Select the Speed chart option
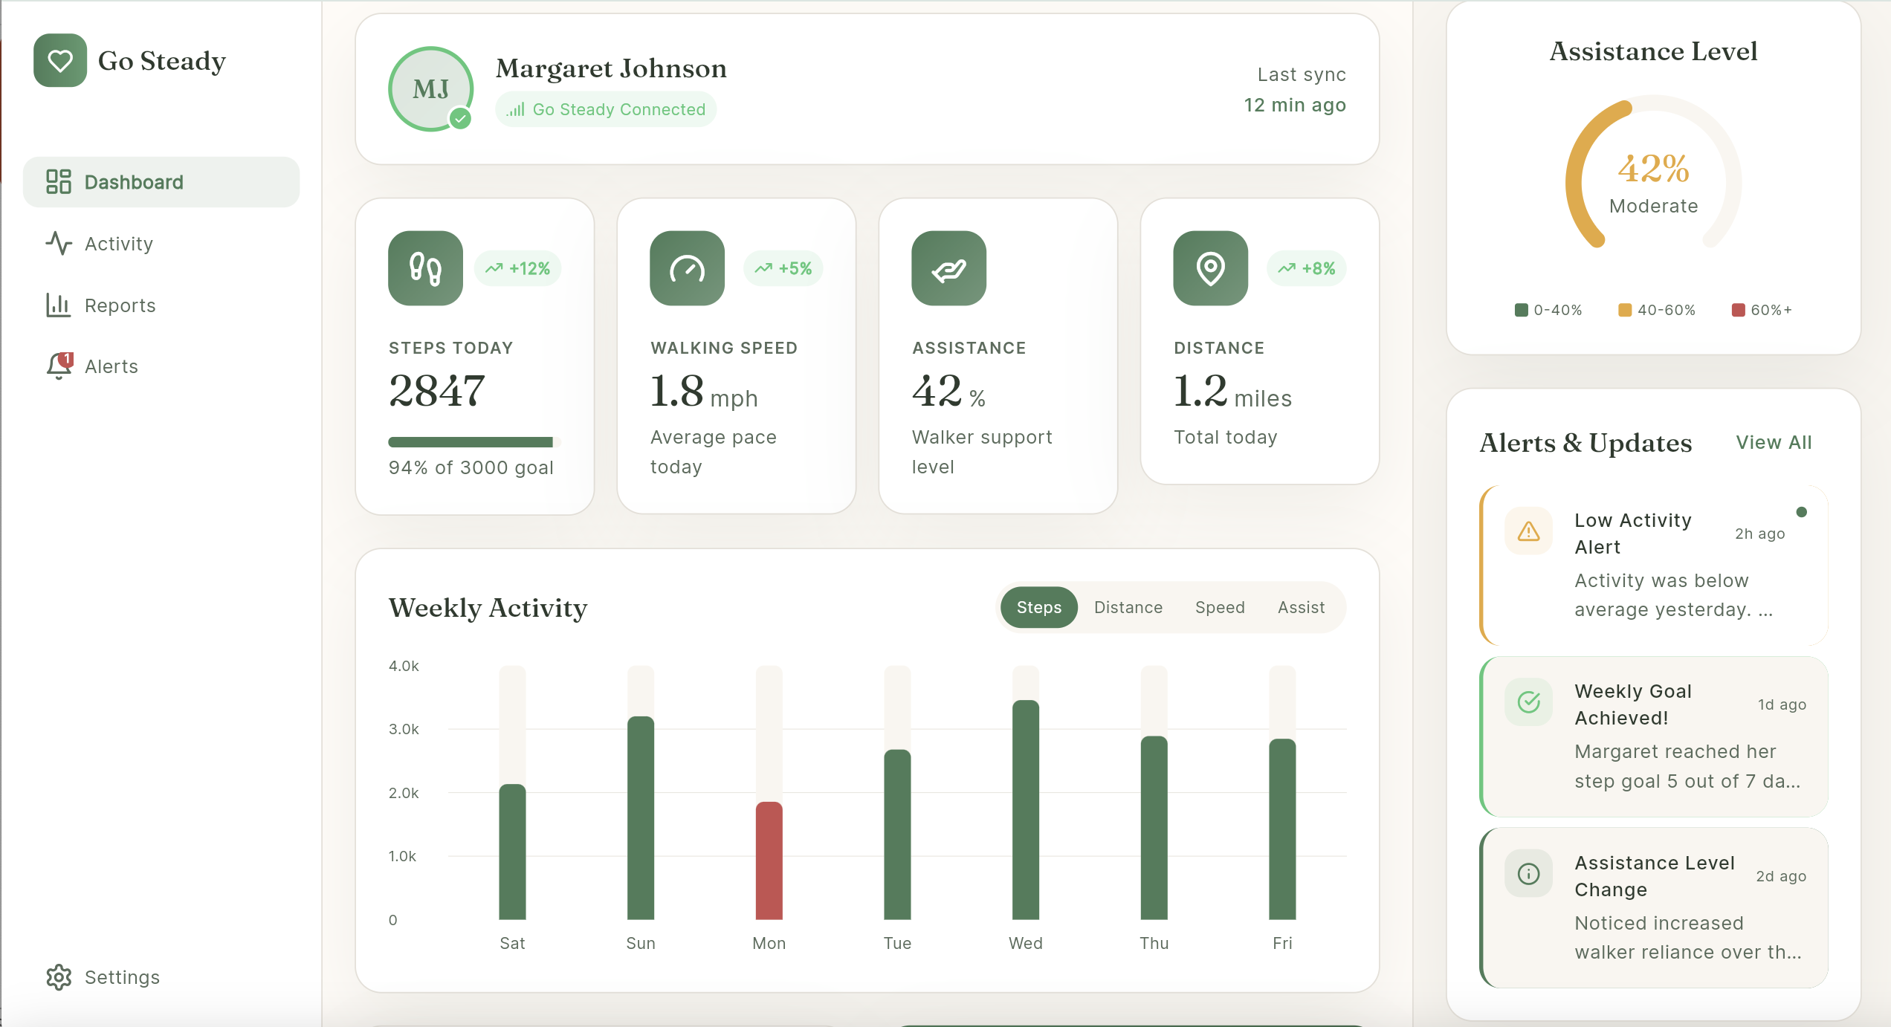1891x1027 pixels. [1220, 607]
